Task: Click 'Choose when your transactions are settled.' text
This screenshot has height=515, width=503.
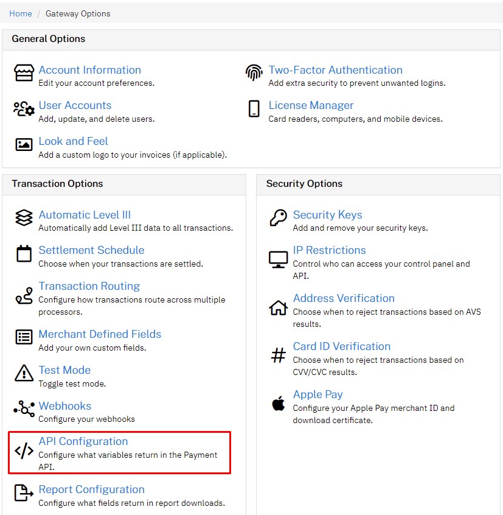Action: click(121, 264)
